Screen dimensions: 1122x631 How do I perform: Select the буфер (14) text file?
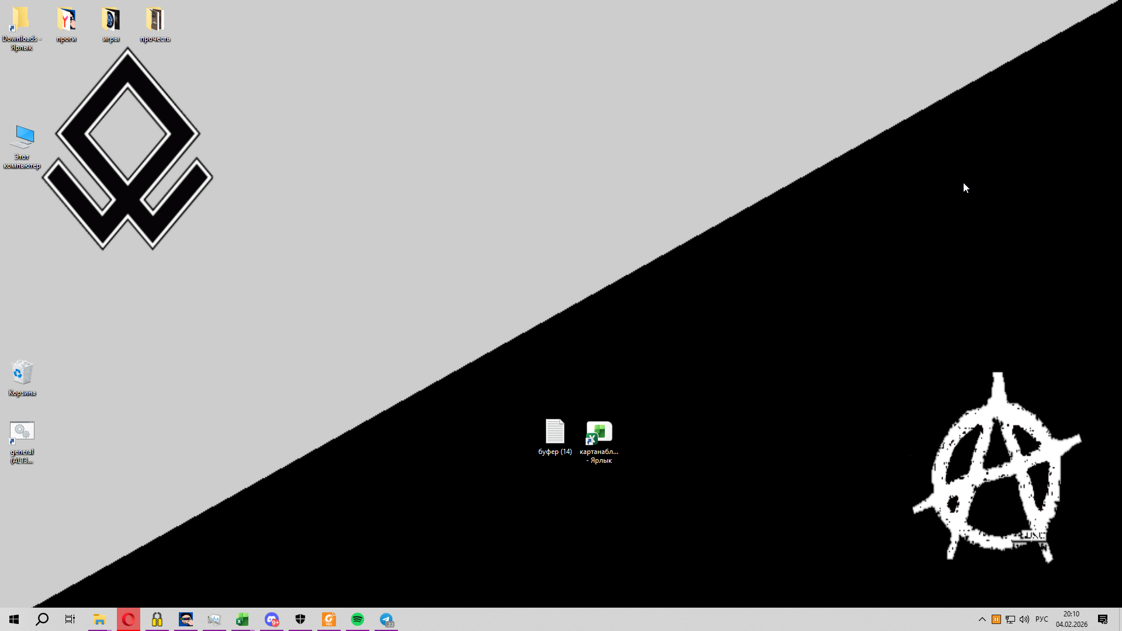pos(555,432)
